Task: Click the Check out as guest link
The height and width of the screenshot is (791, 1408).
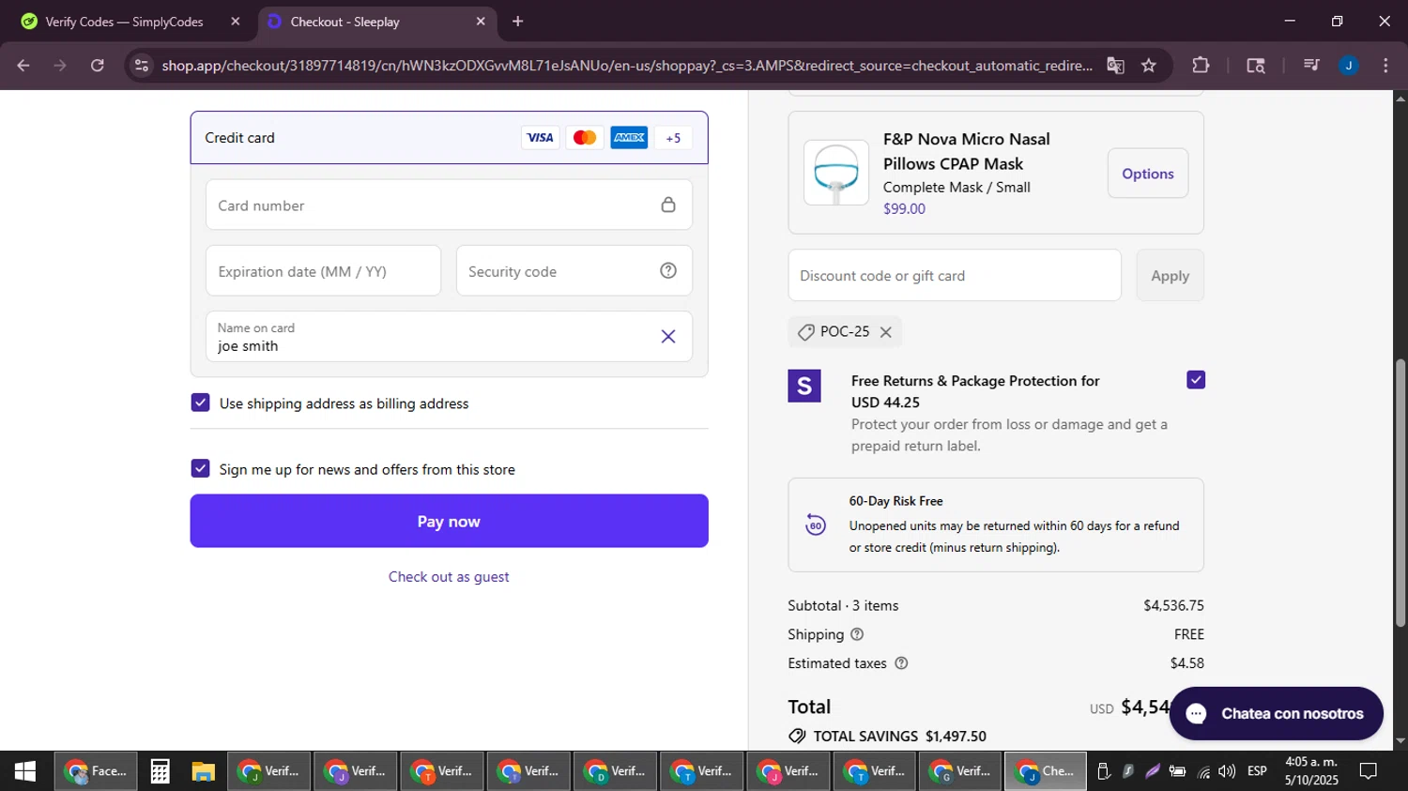Action: tap(449, 577)
